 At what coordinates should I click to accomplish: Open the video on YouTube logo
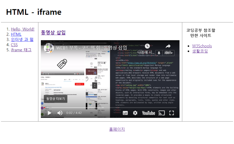[x=148, y=113]
